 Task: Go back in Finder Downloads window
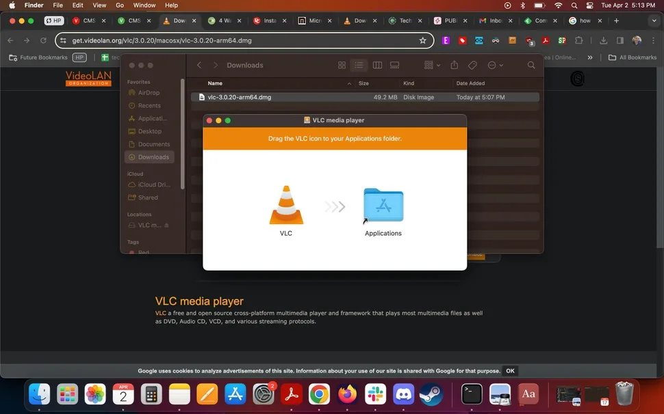[x=199, y=65]
